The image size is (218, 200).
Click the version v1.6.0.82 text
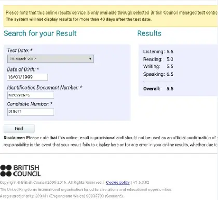(141, 182)
